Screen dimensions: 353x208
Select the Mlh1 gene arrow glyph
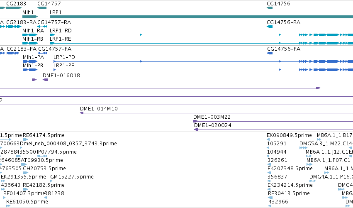pos(30,17)
